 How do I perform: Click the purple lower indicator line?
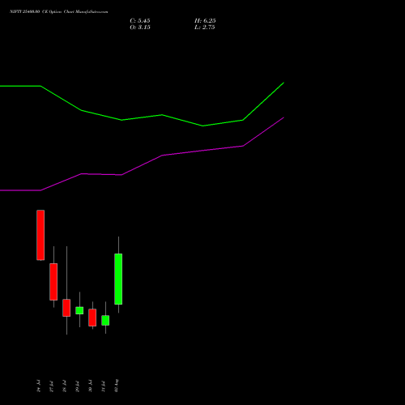coord(162,156)
